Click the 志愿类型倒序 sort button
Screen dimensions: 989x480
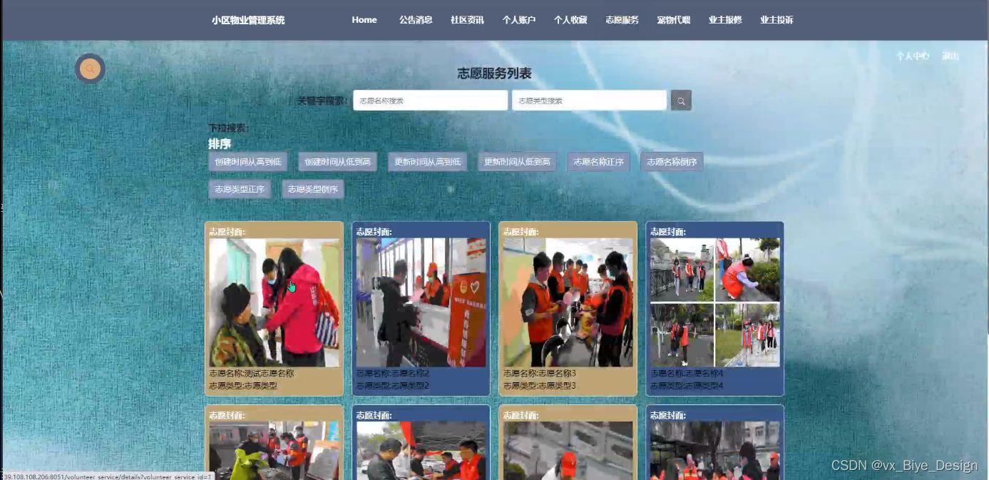click(x=313, y=189)
